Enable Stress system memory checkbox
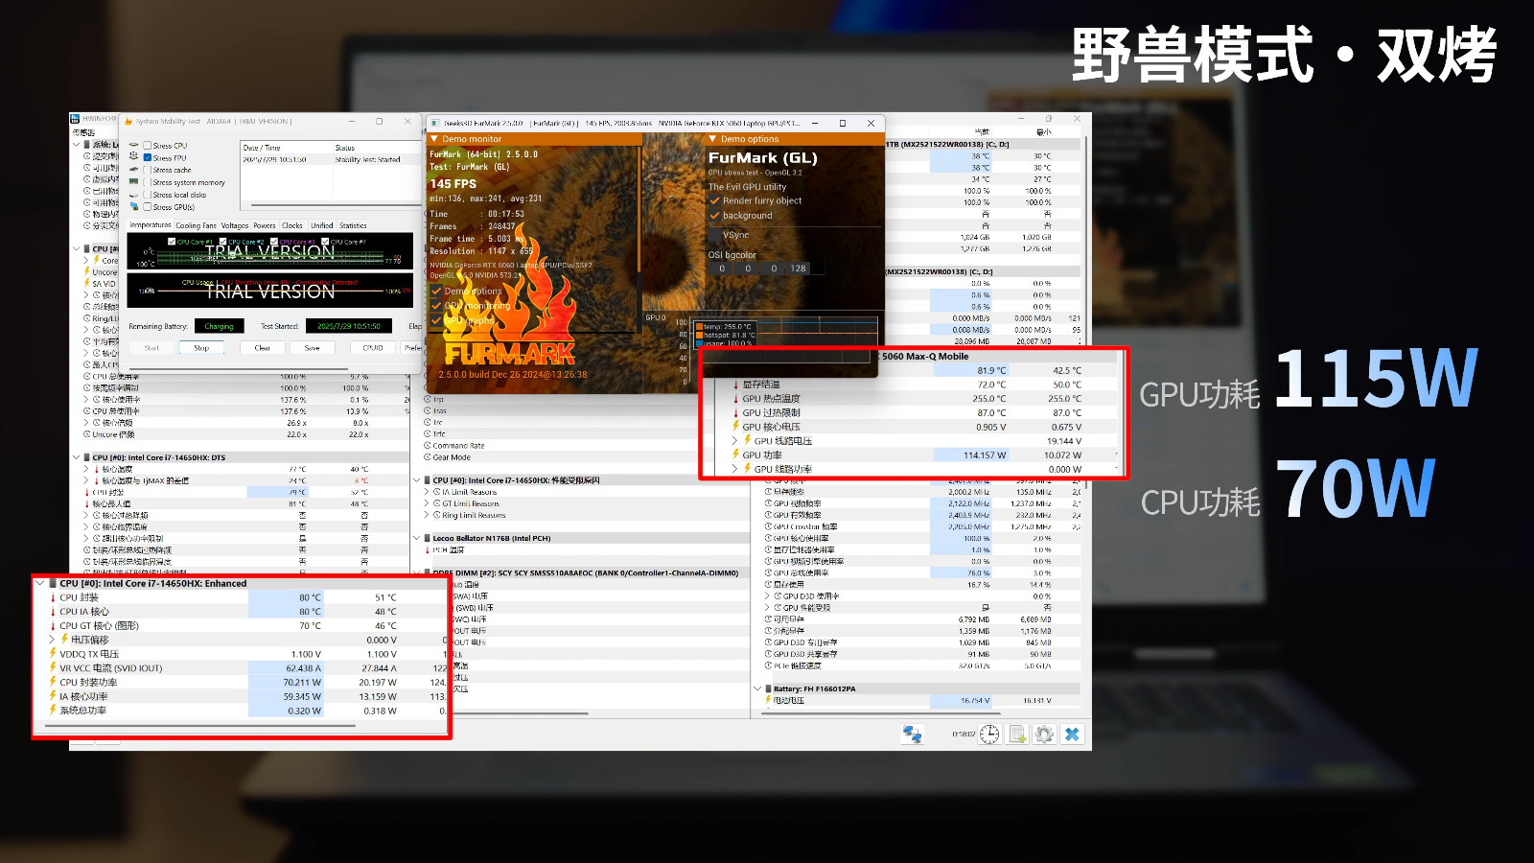 coord(148,182)
